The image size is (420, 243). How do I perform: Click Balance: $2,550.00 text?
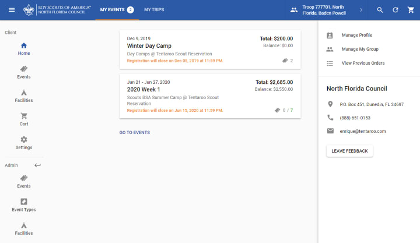274,89
